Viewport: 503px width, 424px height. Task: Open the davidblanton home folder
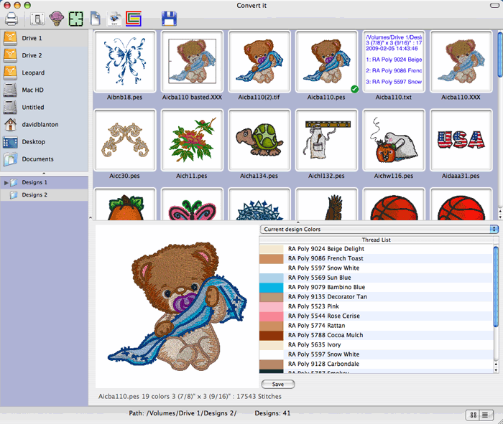pyautogui.click(x=44, y=125)
